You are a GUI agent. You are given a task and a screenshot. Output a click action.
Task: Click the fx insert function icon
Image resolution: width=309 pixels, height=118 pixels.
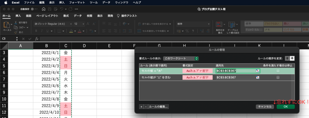point(37,39)
